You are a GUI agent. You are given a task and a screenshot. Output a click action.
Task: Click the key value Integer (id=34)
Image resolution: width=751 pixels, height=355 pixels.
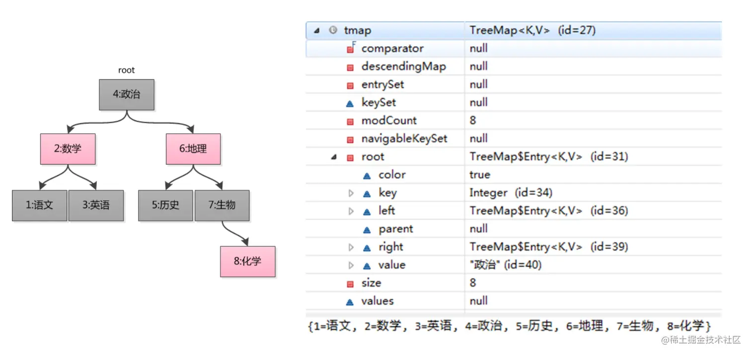pyautogui.click(x=511, y=193)
